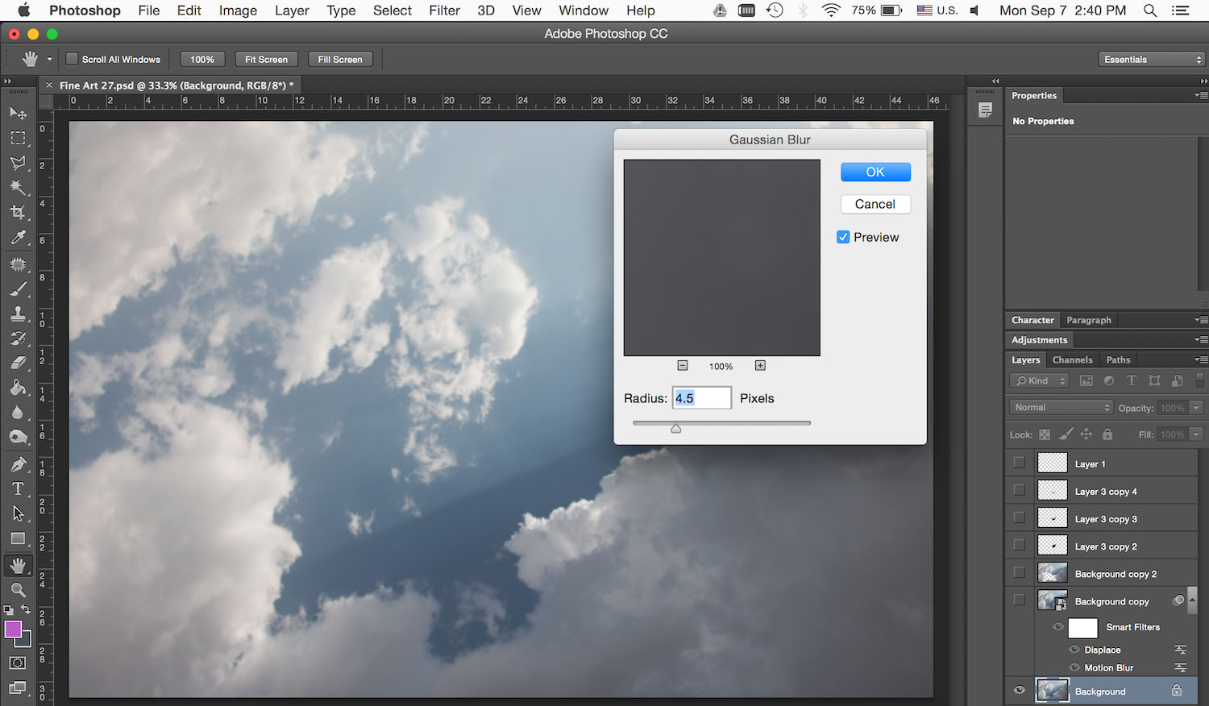Screen dimensions: 1209x706
Task: Open the Essentials workspace dropdown
Action: pyautogui.click(x=1151, y=60)
